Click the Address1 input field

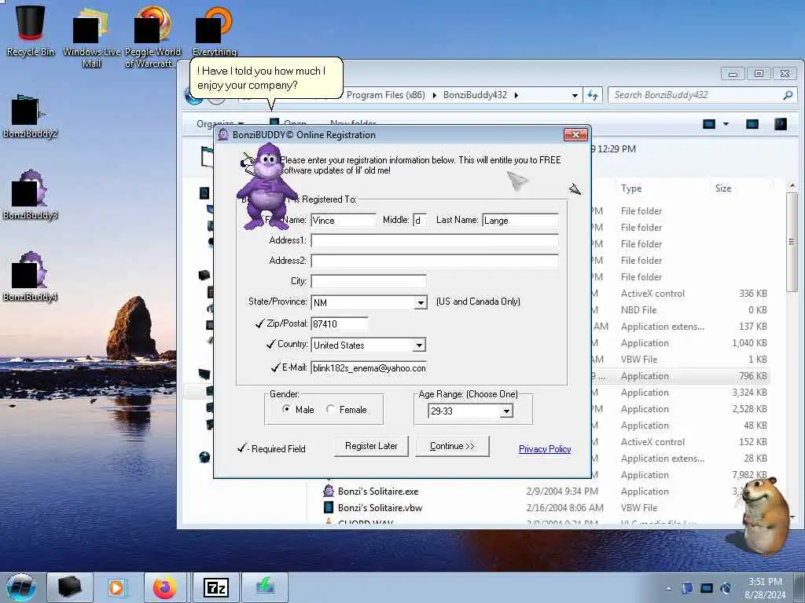[x=434, y=240]
